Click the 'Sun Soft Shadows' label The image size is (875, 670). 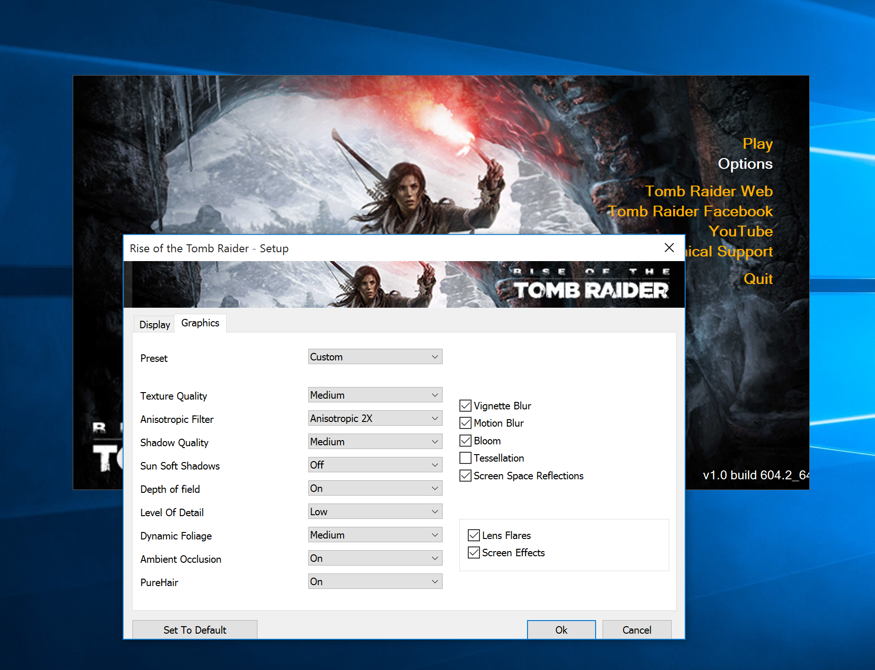coord(180,466)
